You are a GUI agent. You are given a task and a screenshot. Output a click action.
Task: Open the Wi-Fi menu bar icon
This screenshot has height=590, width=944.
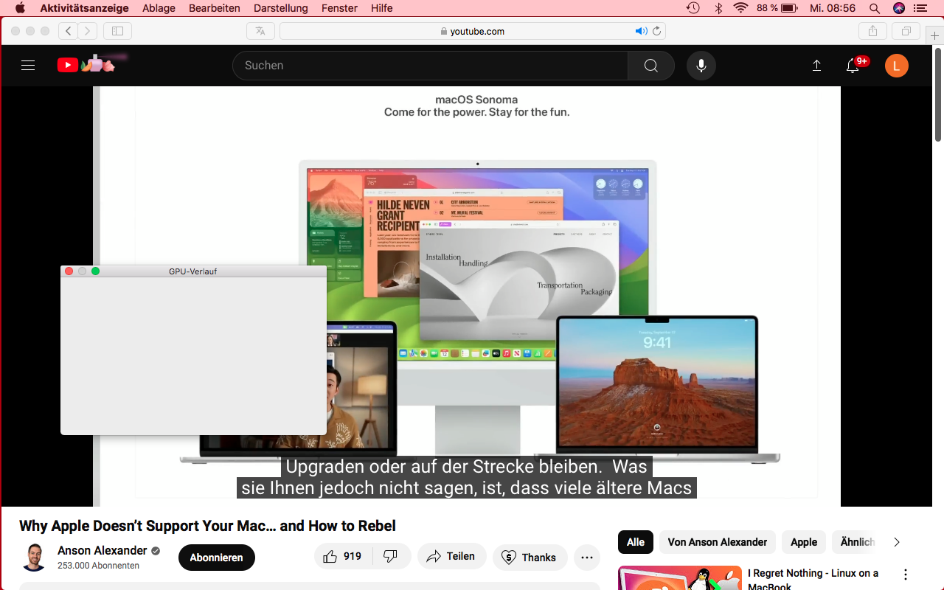click(x=740, y=8)
